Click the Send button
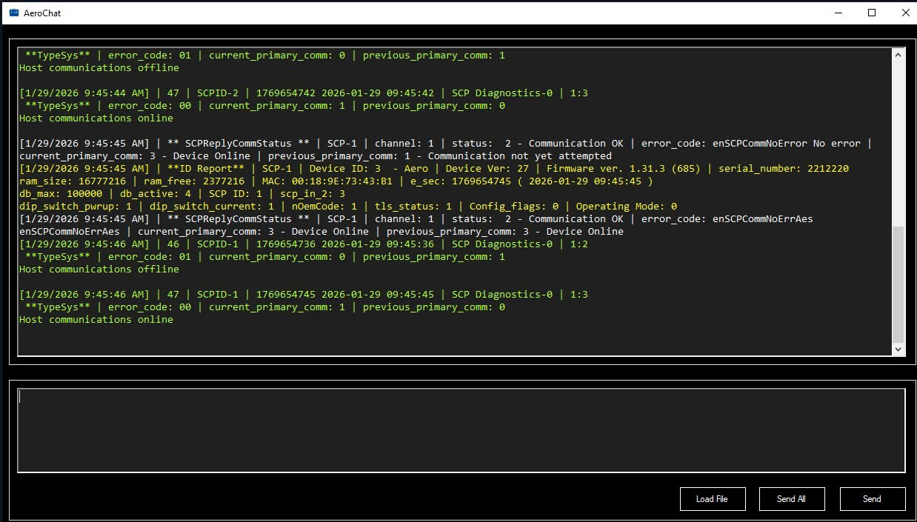This screenshot has height=522, width=917. 872,499
